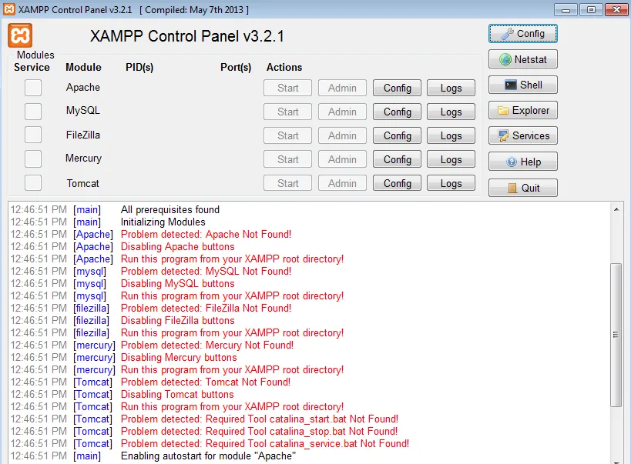The image size is (631, 464).
Task: Click the 'Disabling Tomcat buttons' log line
Action: 177,395
